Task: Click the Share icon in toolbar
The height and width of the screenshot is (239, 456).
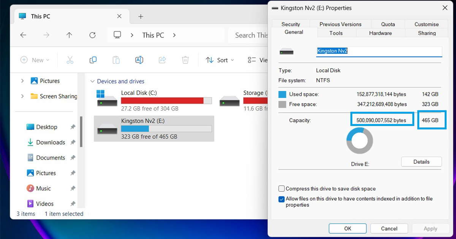Action: coord(162,60)
